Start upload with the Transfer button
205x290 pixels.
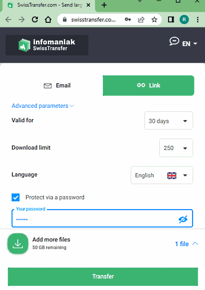click(103, 276)
